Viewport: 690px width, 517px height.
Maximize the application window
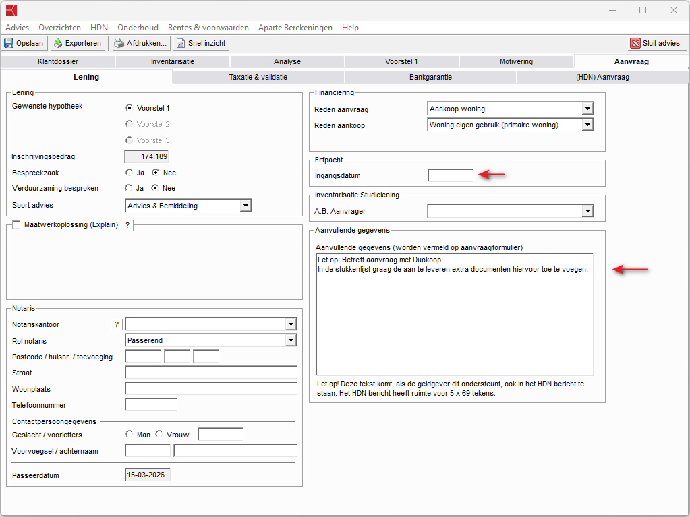[643, 10]
